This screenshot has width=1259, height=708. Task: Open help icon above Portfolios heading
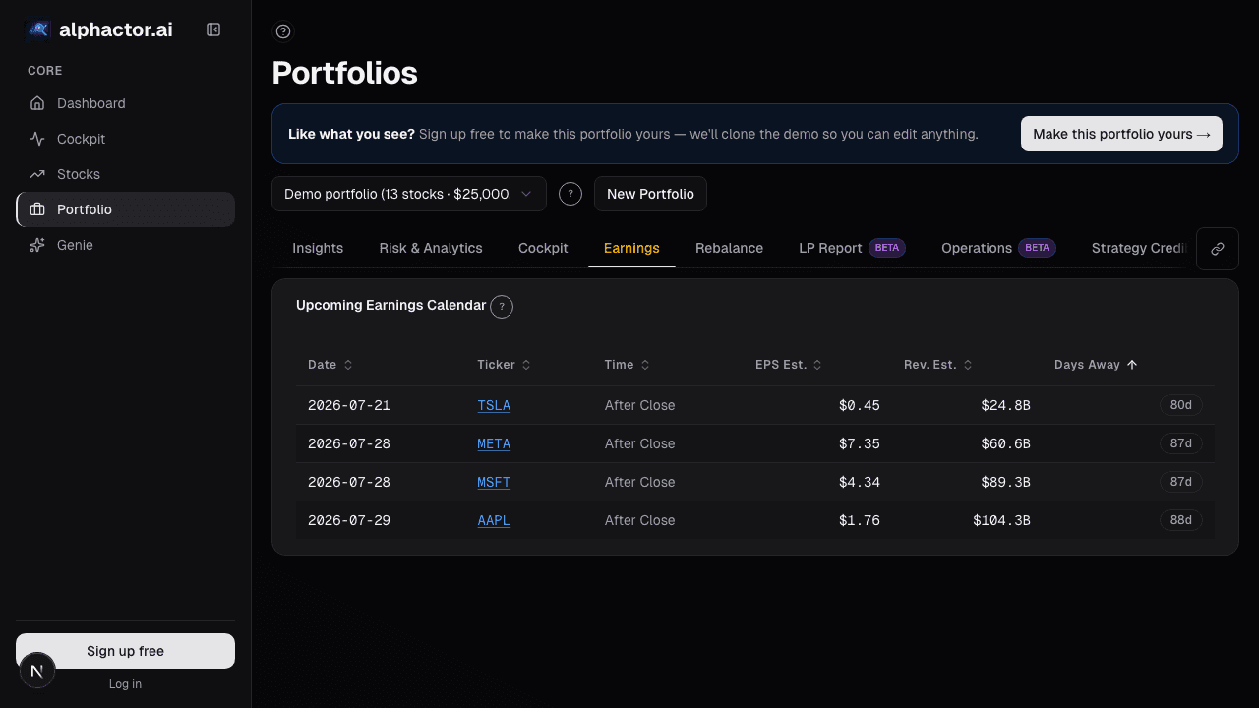[x=283, y=31]
